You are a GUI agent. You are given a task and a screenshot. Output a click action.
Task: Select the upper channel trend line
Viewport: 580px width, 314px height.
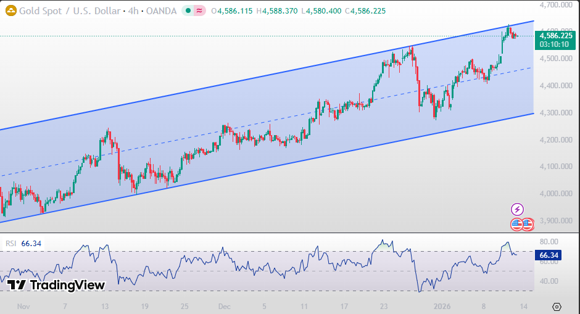(x=247, y=87)
